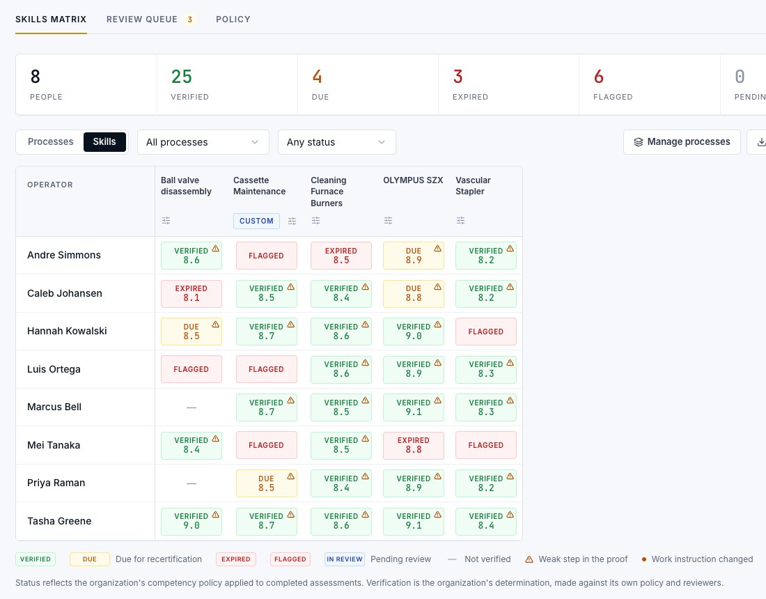
Task: Click warning icon on Hannah Kowalski OLYMPUS SZX cell
Action: (x=437, y=325)
